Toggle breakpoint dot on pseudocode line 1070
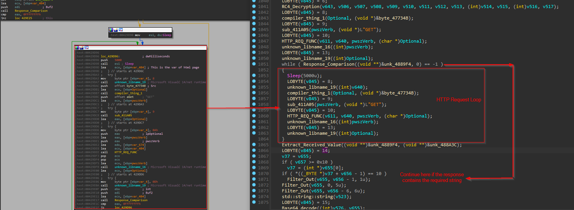The width and height of the screenshot is (574, 210). (x=254, y=174)
